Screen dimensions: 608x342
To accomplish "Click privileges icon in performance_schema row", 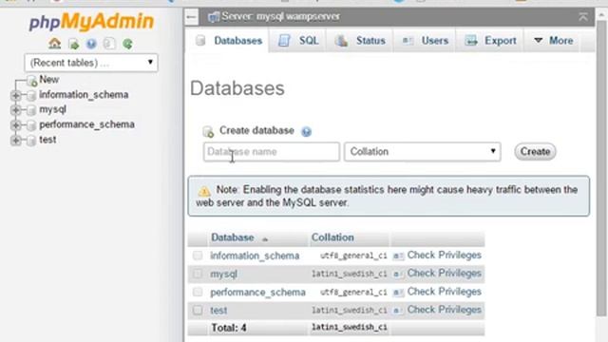I will [x=398, y=292].
